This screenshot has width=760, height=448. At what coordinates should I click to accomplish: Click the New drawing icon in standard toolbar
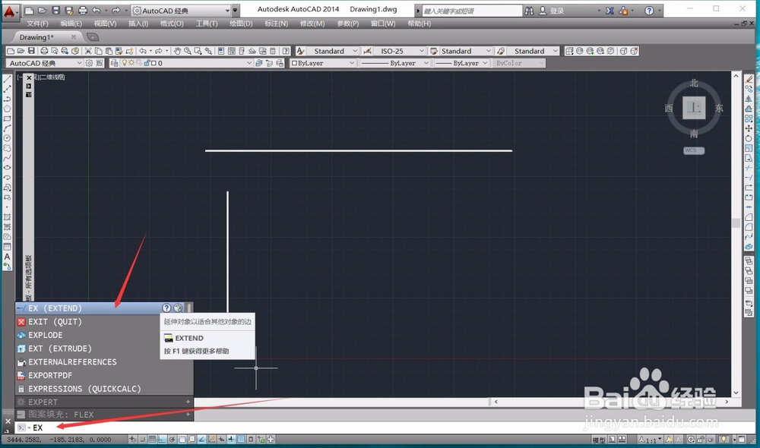click(x=11, y=51)
